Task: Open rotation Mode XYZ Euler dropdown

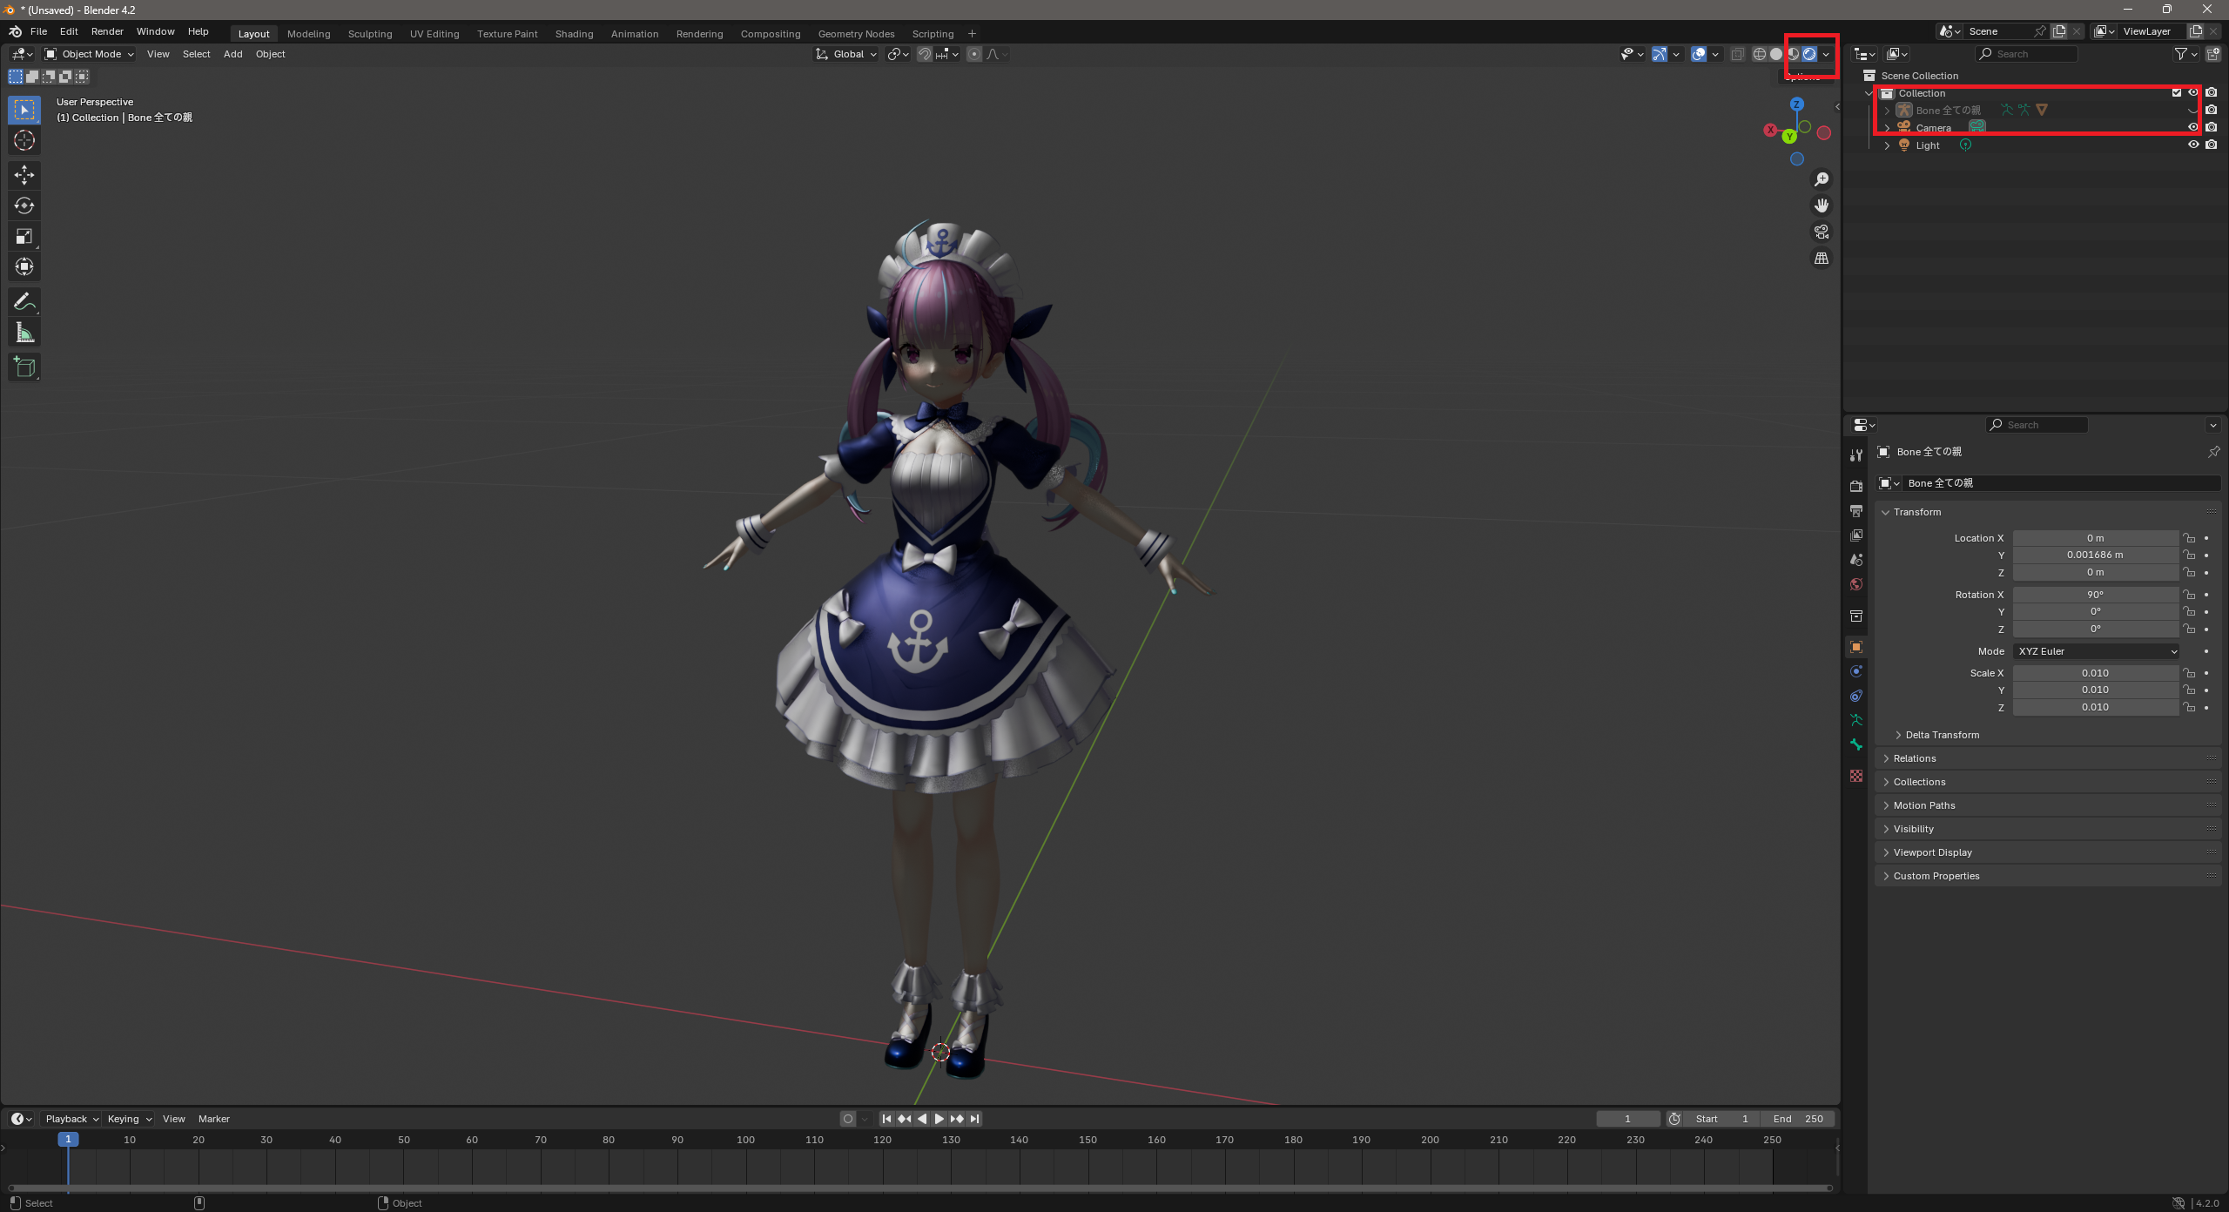Action: pyautogui.click(x=2096, y=651)
